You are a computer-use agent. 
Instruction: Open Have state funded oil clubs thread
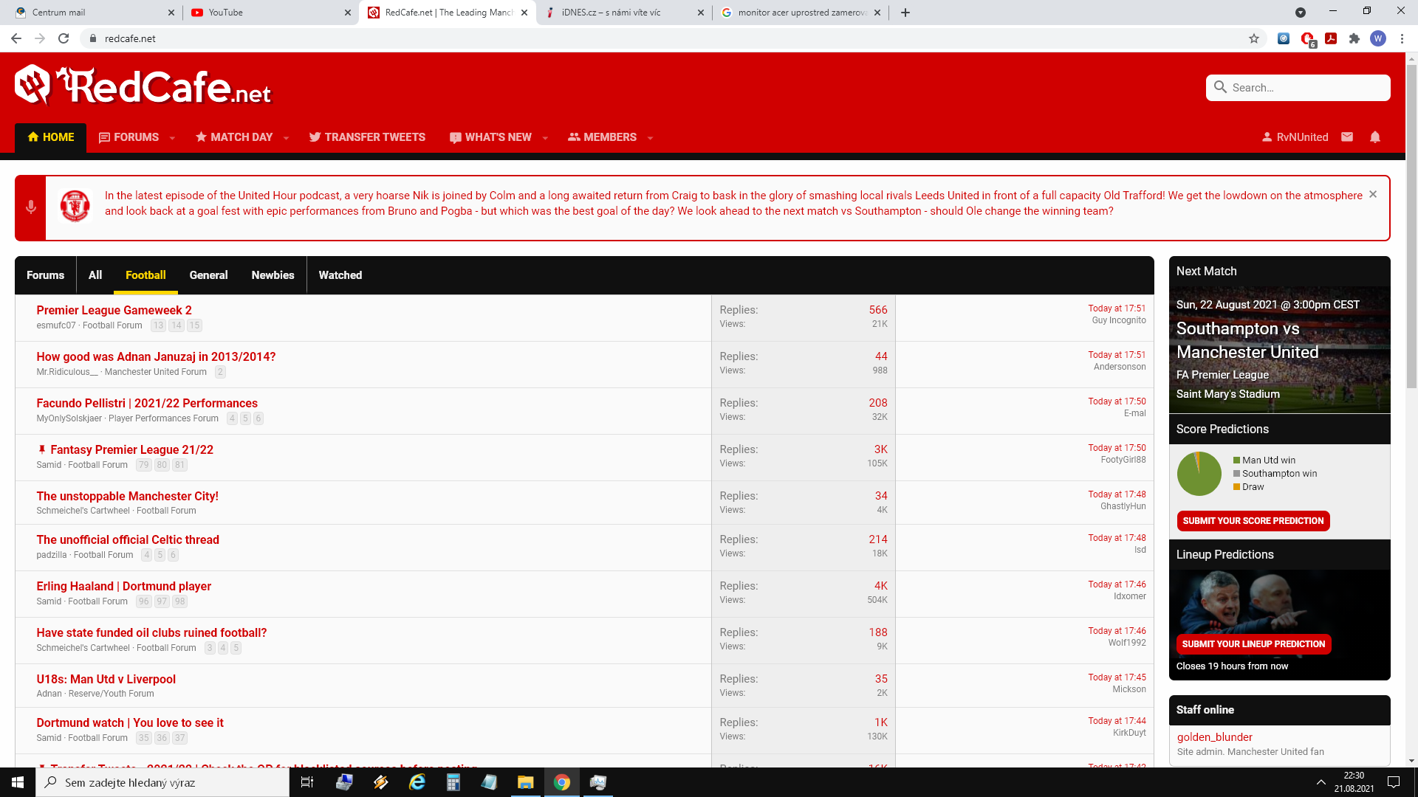click(151, 632)
